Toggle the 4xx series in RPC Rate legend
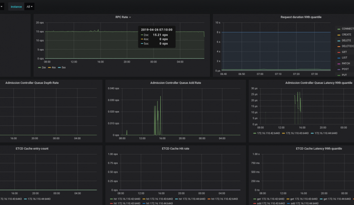The height and width of the screenshot is (205, 354). (x=52, y=68)
